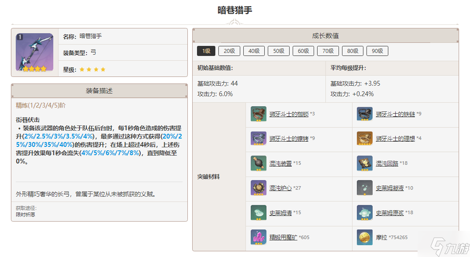Click the 基础攻击力: 44 value

coord(218,83)
